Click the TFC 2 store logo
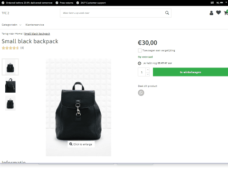 (x=5, y=13)
